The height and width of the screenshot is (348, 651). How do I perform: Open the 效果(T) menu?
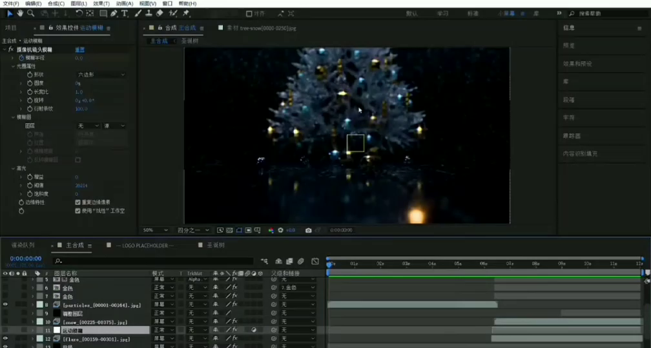101,3
